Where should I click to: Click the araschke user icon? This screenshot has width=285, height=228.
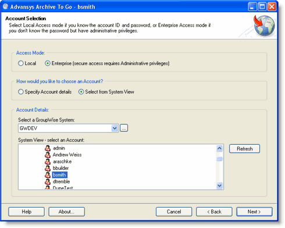(x=48, y=162)
